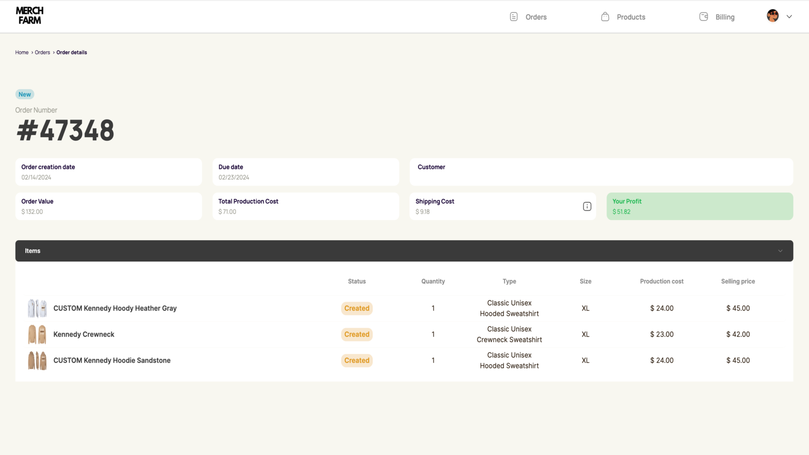Screen dimensions: 809x455
Task: Click Heather Gray hoody thumbnail
Action: 37,308
